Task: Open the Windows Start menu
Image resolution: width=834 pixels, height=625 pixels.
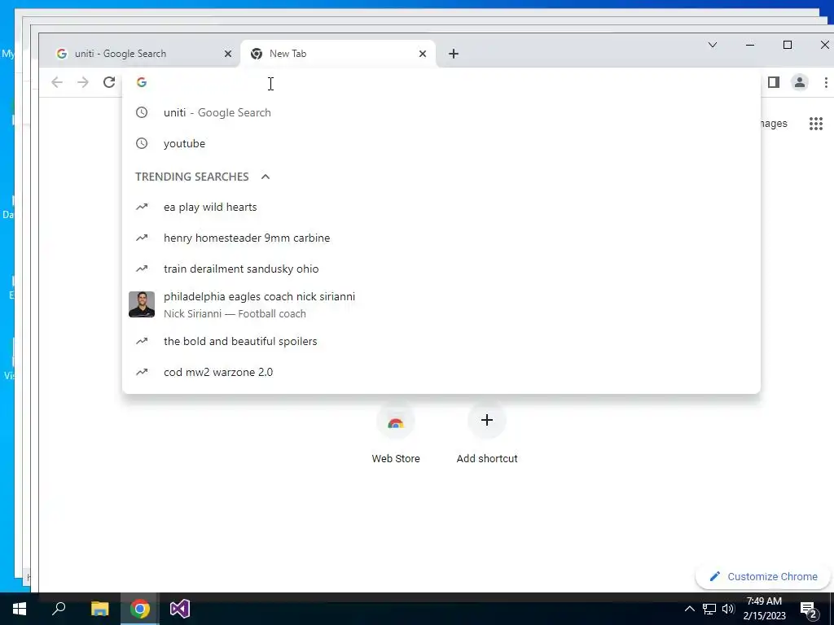Action: click(x=20, y=609)
